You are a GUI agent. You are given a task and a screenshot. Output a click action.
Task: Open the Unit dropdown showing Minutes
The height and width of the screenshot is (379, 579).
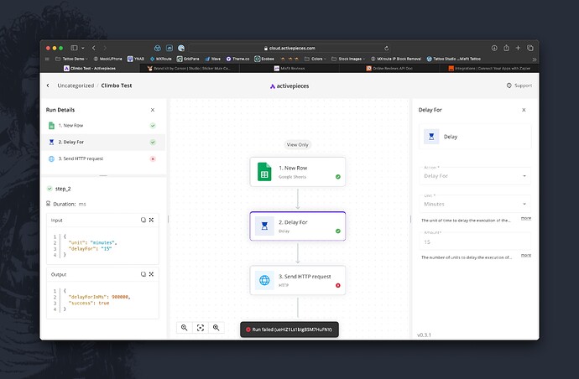[474, 203]
